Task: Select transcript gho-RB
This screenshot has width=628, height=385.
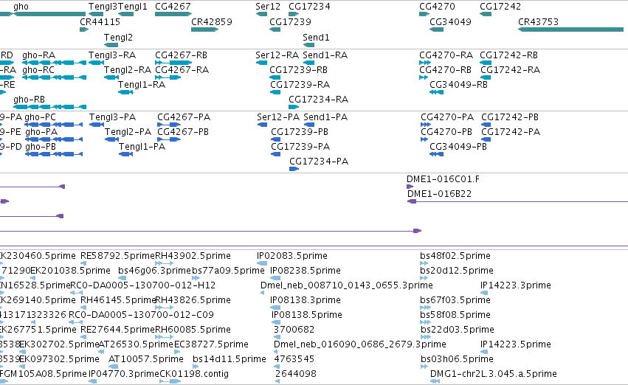Action: click(x=29, y=100)
